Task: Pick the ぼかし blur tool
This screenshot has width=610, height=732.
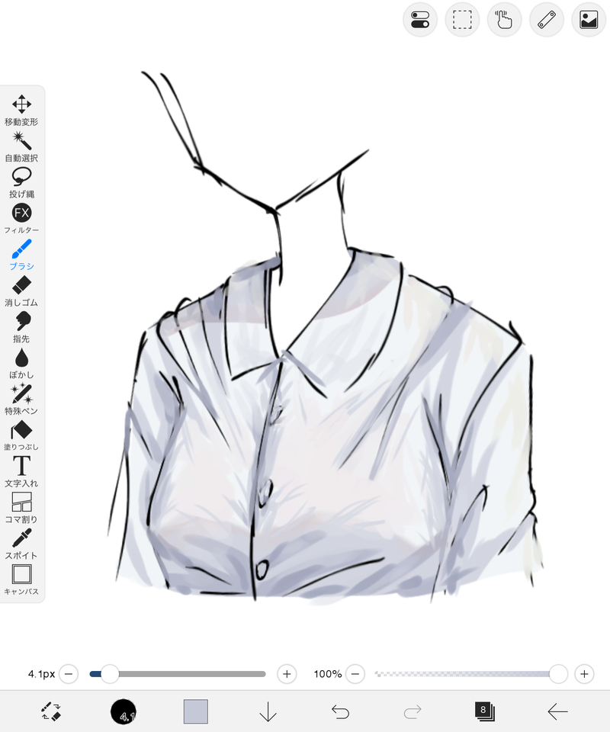Action: point(21,363)
